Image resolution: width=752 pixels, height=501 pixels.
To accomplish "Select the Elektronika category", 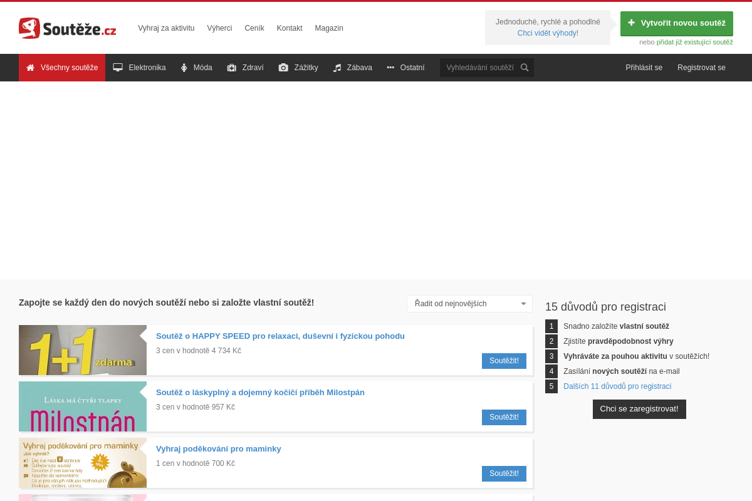I will pyautogui.click(x=139, y=68).
